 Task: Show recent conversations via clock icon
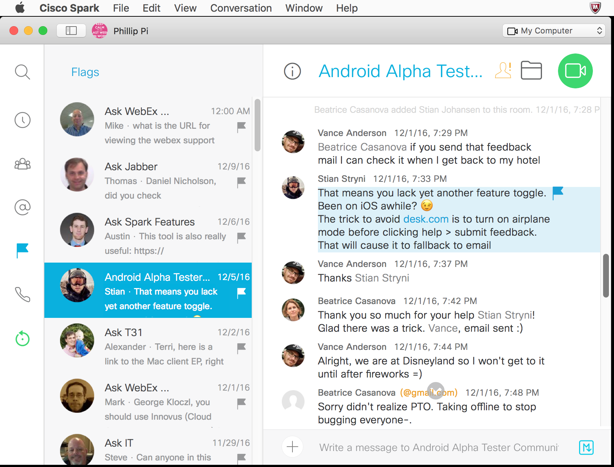[22, 120]
